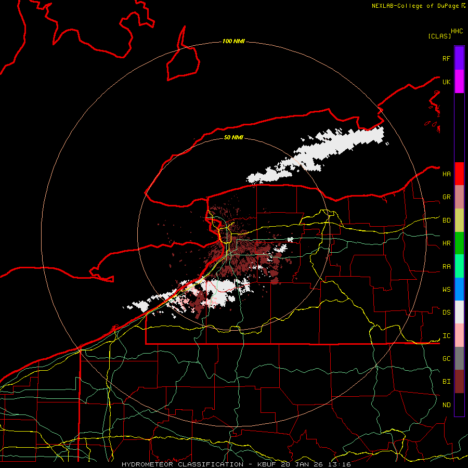468x468 pixels.
Task: Click the UK legend label
Action: point(446,82)
